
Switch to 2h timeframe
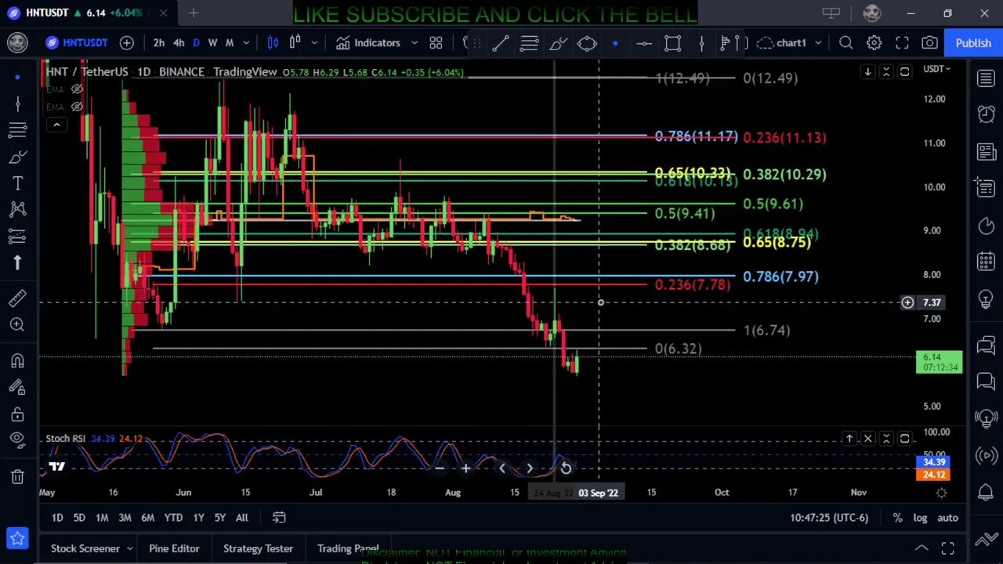(x=159, y=43)
